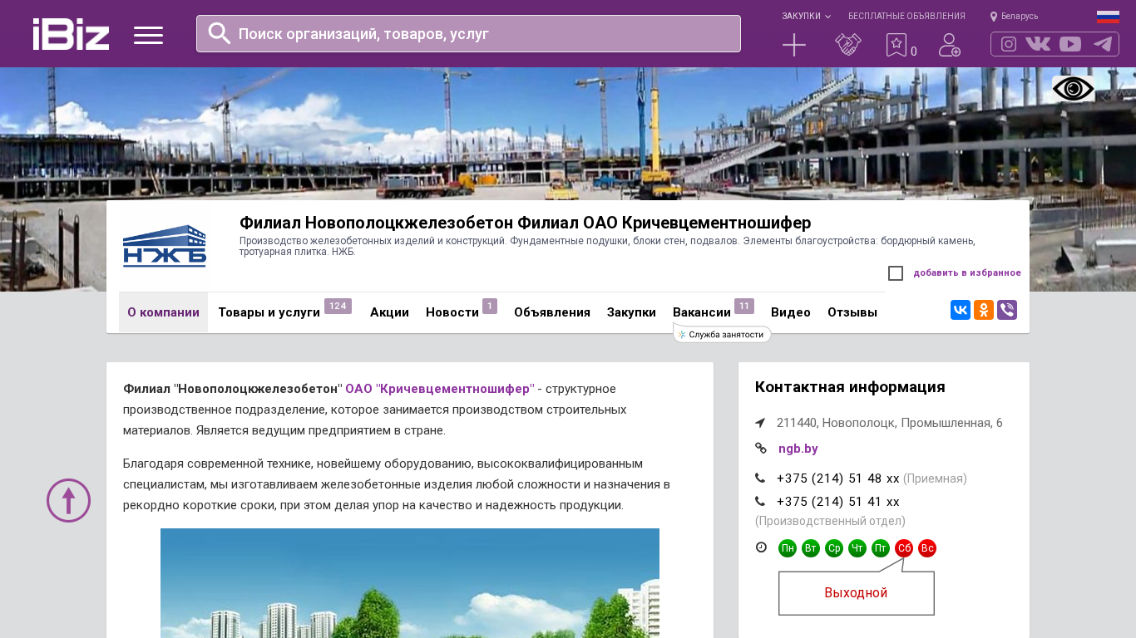Select the Ср weekday indicator
This screenshot has width=1136, height=638.
[834, 548]
